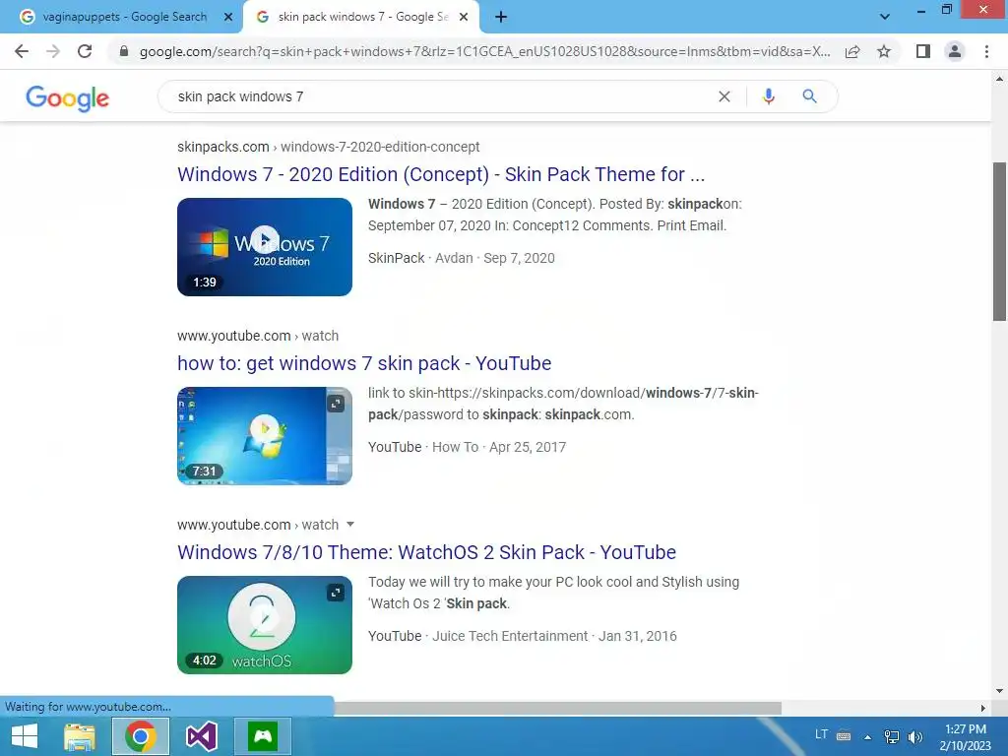Click the first www.youtube.com › watch breadcrumb
Viewport: 1008px width, 756px height.
tap(258, 336)
